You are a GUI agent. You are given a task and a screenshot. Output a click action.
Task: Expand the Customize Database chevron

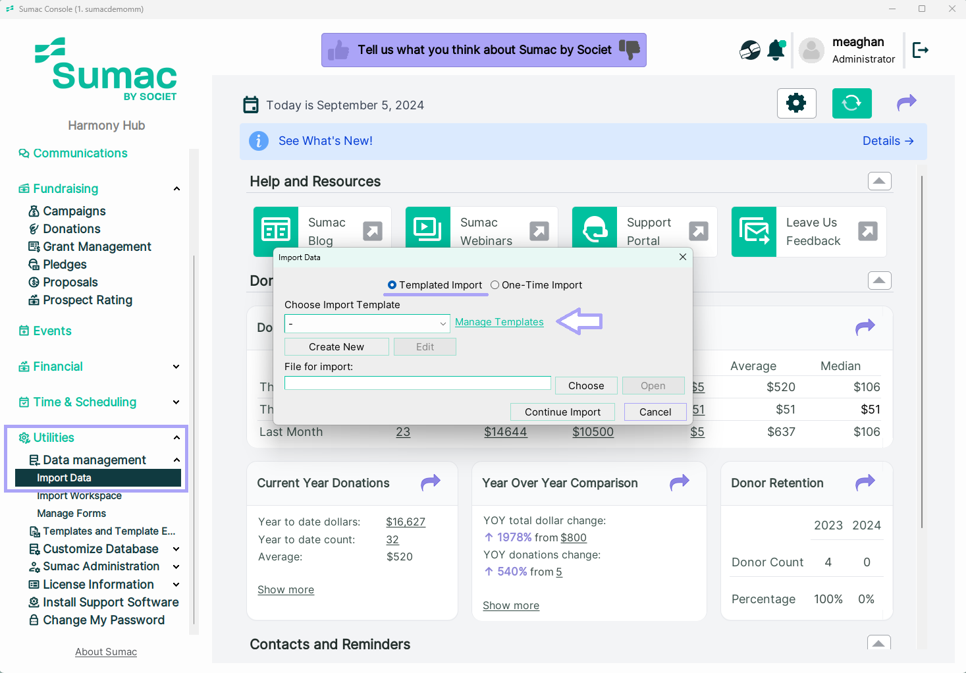click(x=176, y=549)
